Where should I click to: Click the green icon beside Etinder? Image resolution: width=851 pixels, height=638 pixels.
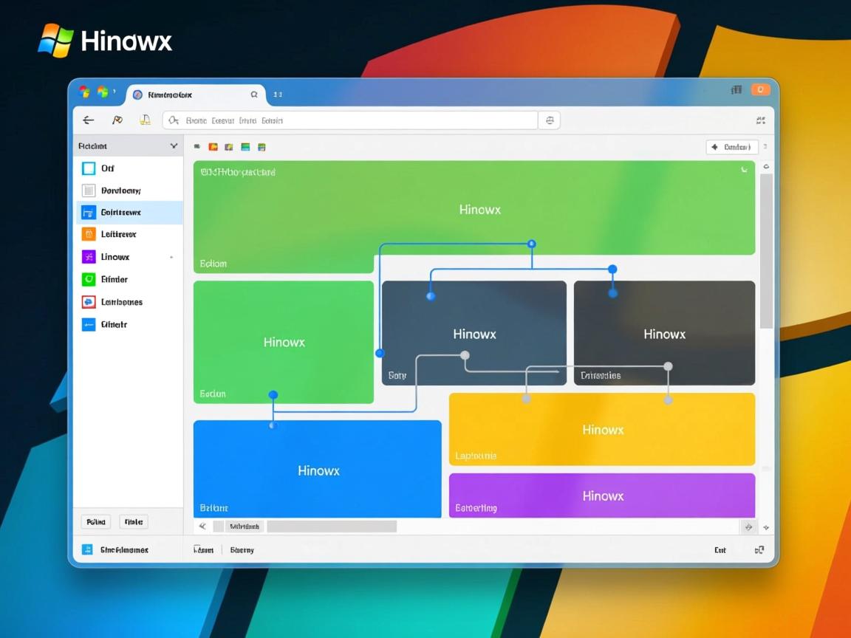point(89,279)
